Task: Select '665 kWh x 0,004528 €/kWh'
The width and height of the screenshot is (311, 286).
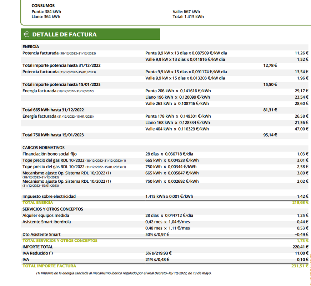Action: 172,161
